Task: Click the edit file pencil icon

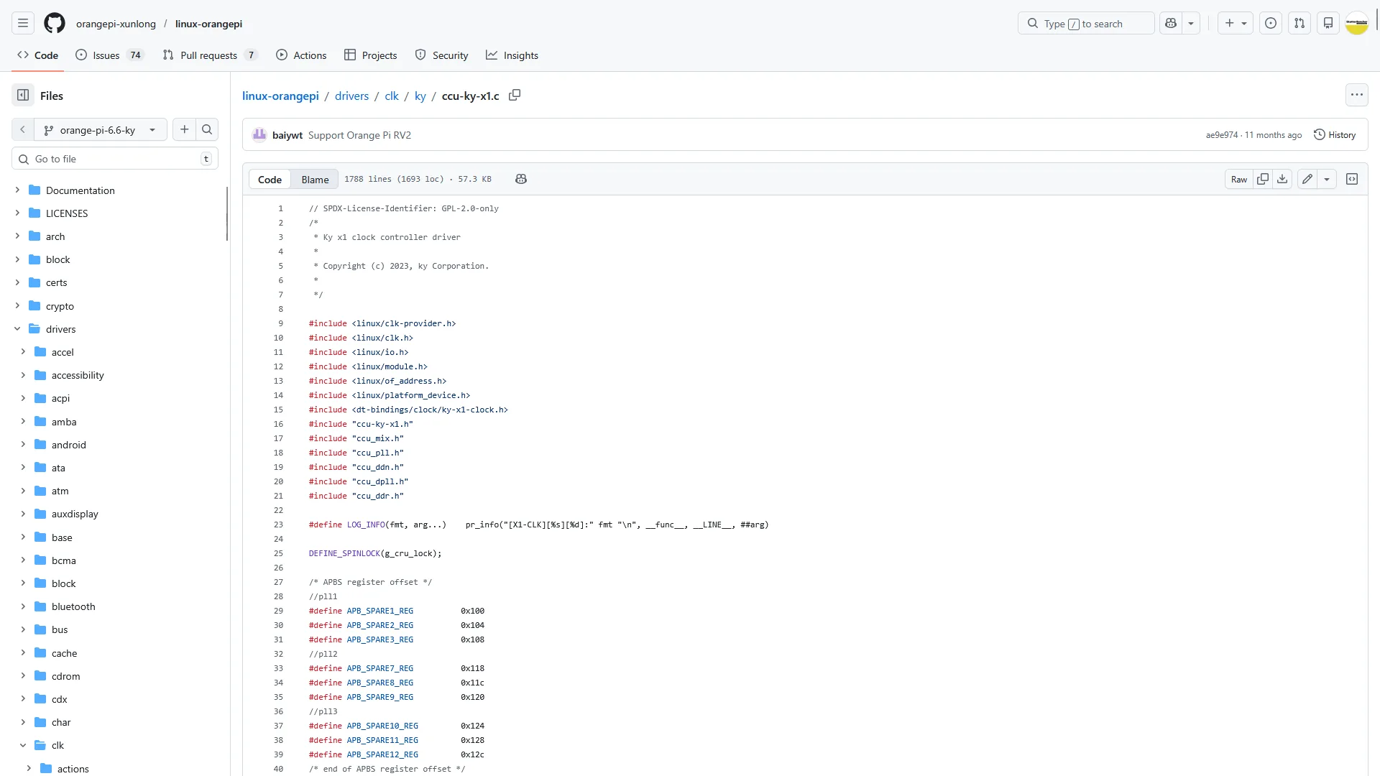Action: pyautogui.click(x=1307, y=179)
